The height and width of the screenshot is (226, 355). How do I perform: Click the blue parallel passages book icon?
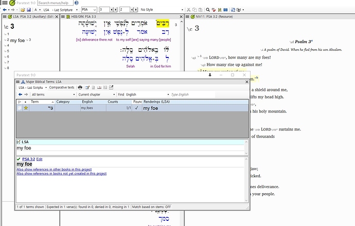coord(225,10)
